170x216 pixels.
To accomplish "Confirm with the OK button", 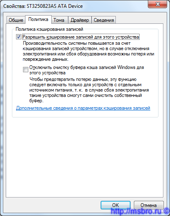I will pos(115,205).
